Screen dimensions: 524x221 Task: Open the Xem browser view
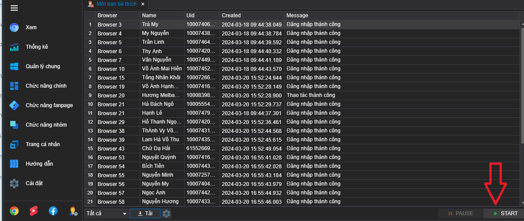[x=31, y=27]
